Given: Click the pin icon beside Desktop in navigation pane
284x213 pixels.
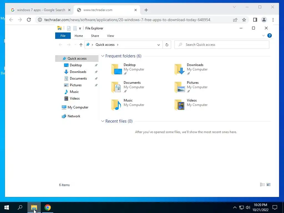Looking at the screenshot, I should click(x=96, y=65).
